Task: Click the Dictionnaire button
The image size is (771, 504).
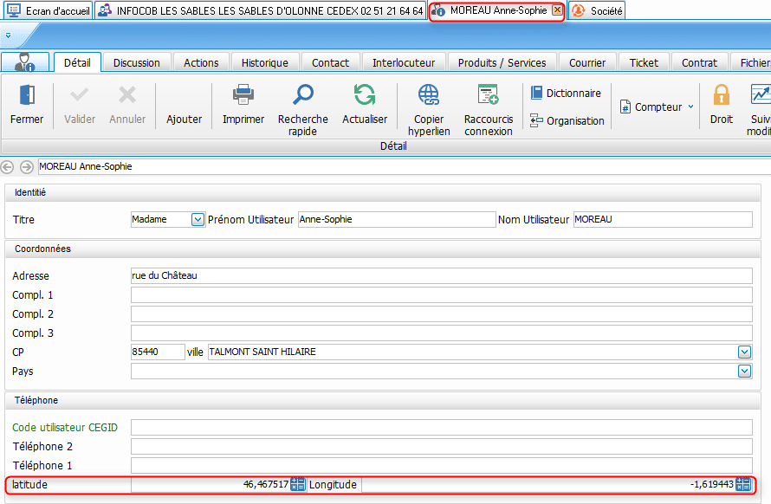Action: 566,93
